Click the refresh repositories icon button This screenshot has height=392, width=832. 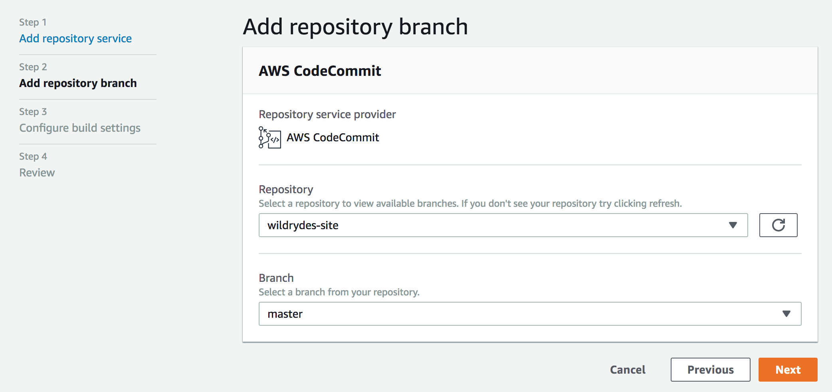(x=778, y=225)
